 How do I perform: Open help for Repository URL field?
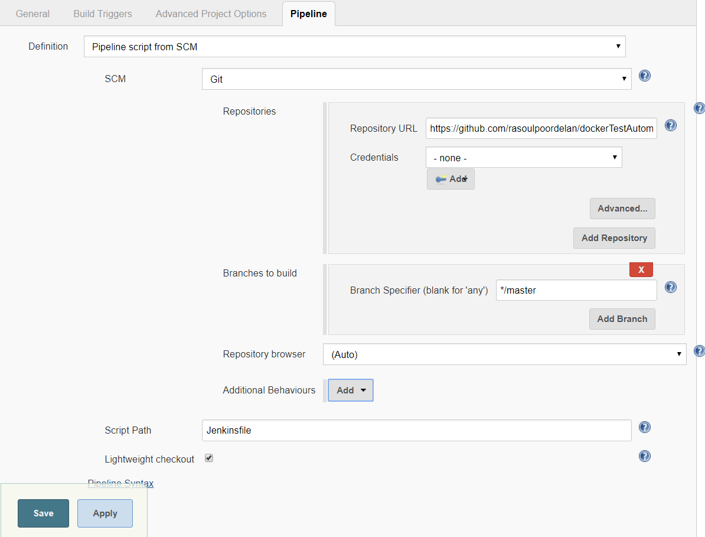(x=671, y=125)
